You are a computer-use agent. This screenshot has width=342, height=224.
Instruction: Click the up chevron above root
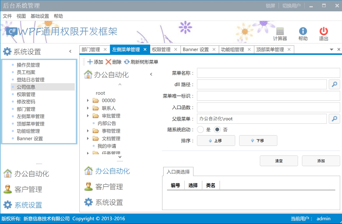pyautogui.click(x=120, y=84)
